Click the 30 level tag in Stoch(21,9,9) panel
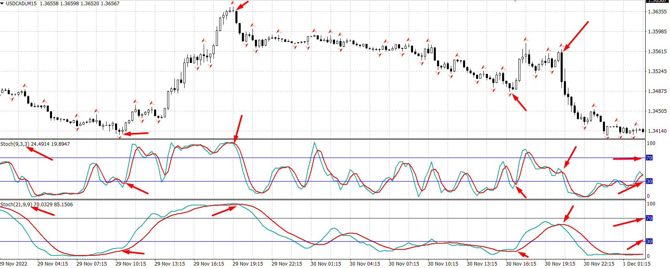Image resolution: width=670 pixels, height=268 pixels. coord(649,241)
